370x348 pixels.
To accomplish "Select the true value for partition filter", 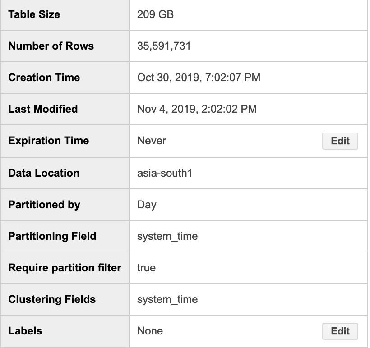I will (146, 268).
